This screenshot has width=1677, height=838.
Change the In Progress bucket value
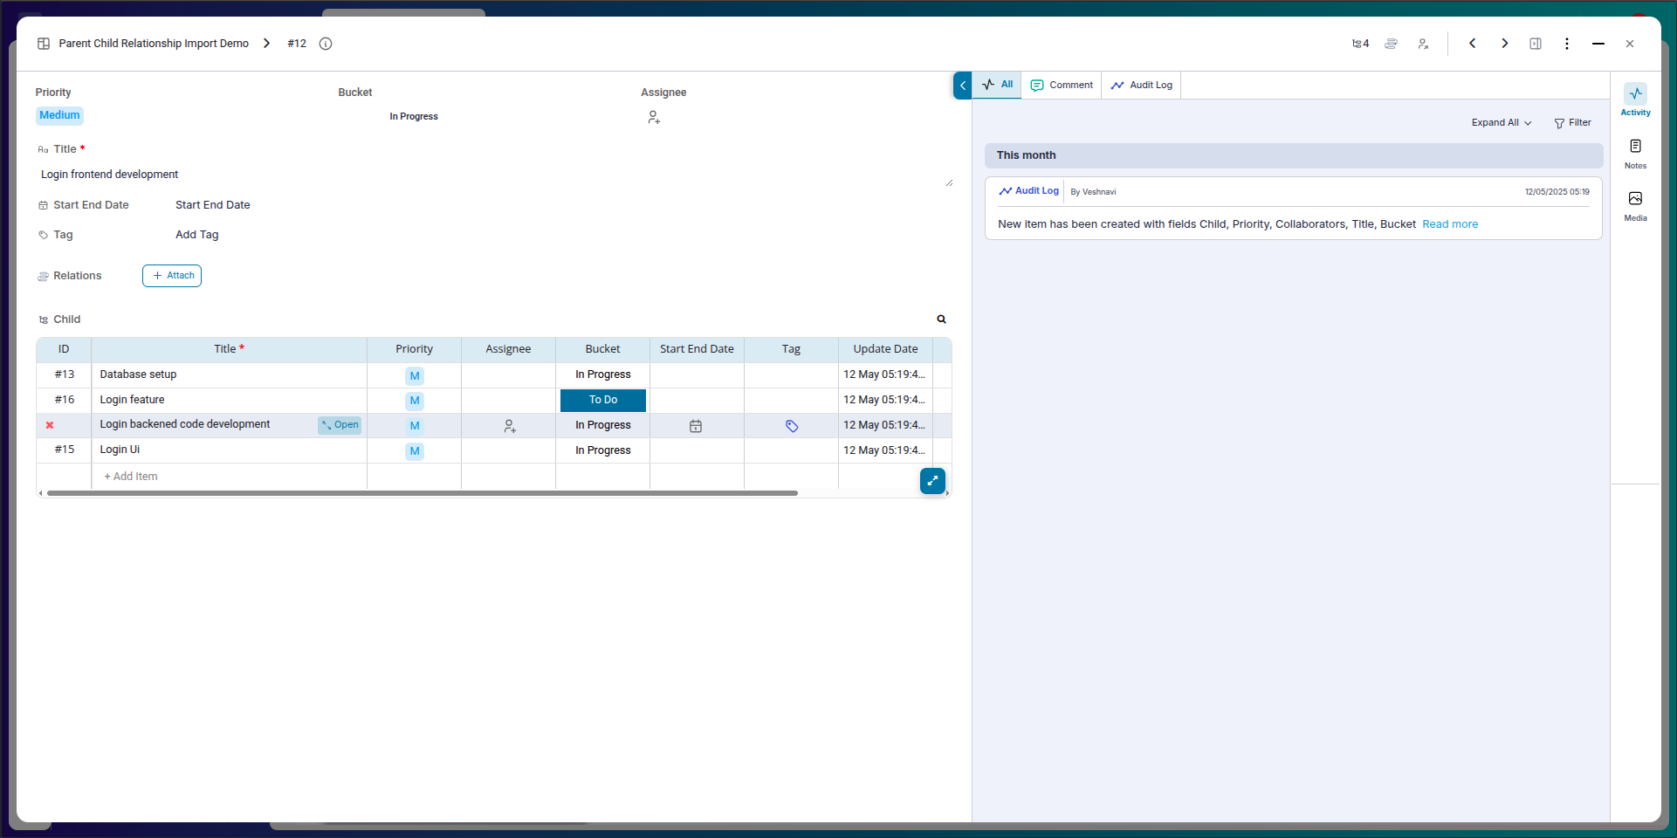pos(414,117)
